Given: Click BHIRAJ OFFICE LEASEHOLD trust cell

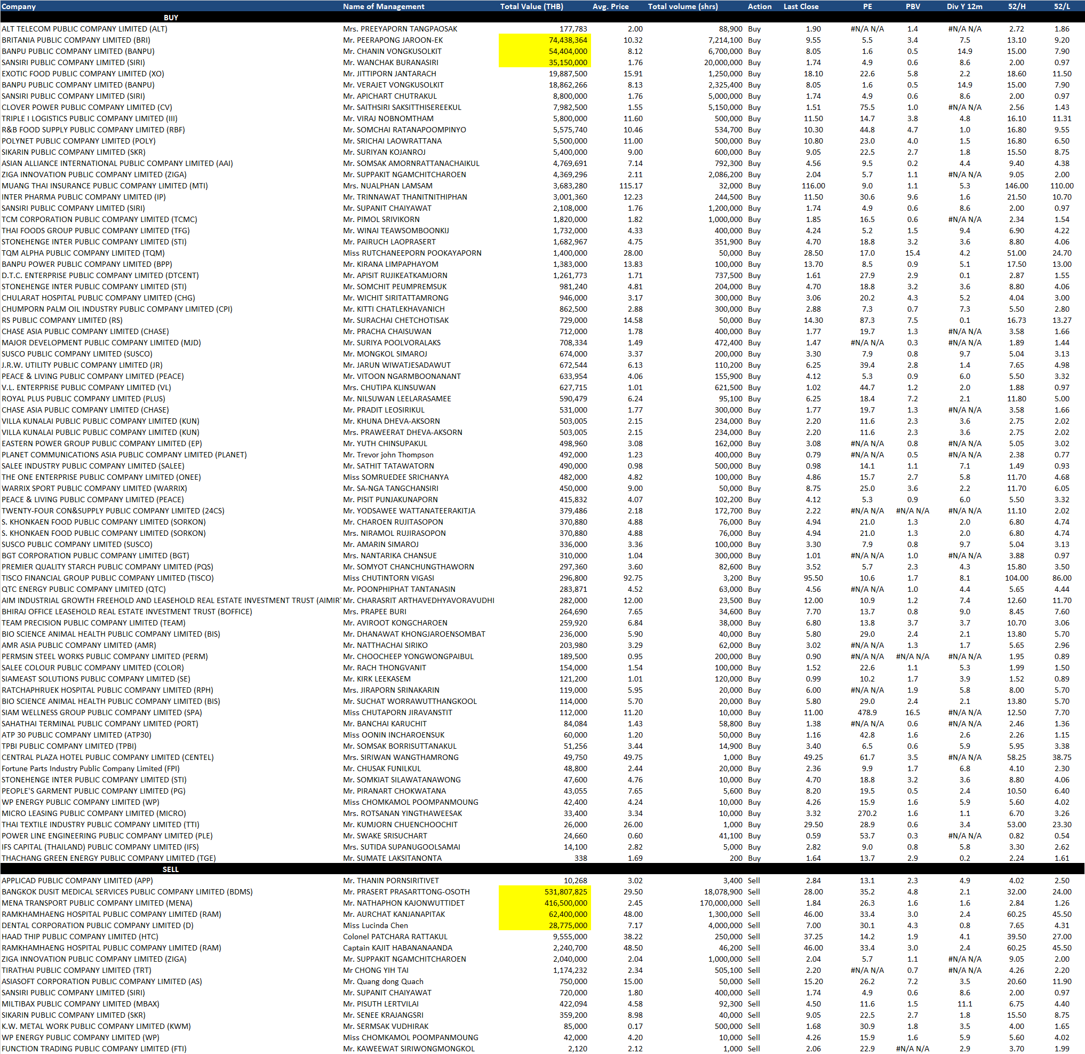Looking at the screenshot, I should pyautogui.click(x=127, y=612).
